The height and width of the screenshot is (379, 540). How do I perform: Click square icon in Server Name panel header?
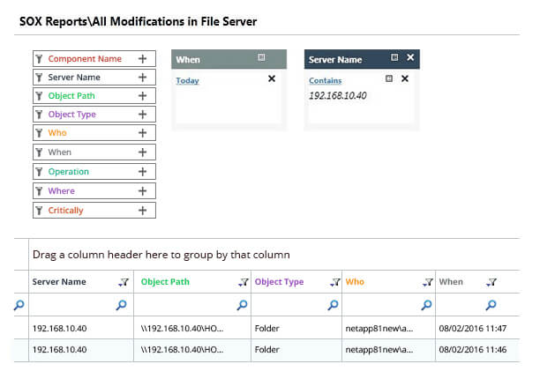(x=394, y=57)
